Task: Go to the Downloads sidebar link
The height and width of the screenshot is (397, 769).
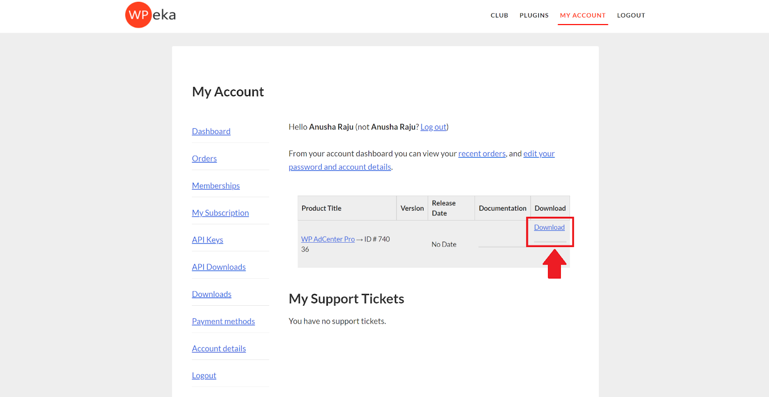Action: coord(211,294)
